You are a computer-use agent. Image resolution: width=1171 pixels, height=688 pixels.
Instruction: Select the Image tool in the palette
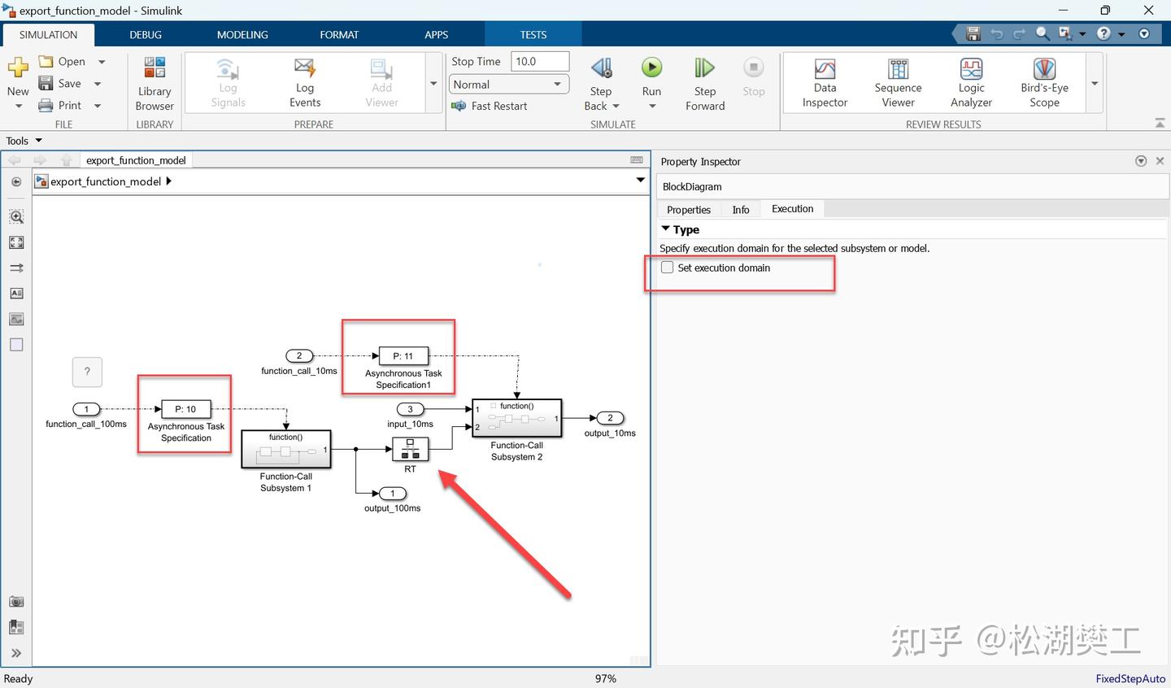point(16,319)
